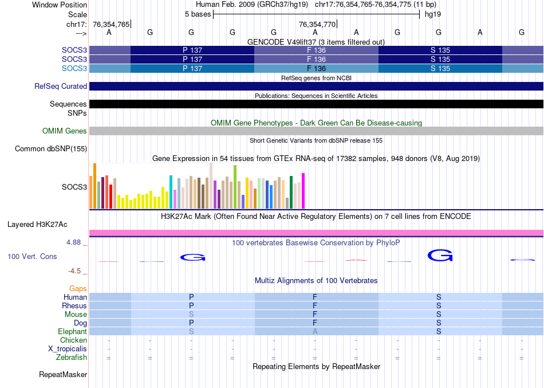544x388 pixels.
Task: Click the A residue in Elephant alignment row
Action: [315, 332]
